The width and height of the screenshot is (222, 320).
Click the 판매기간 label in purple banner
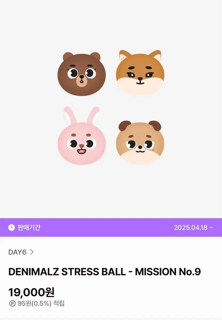[29, 227]
